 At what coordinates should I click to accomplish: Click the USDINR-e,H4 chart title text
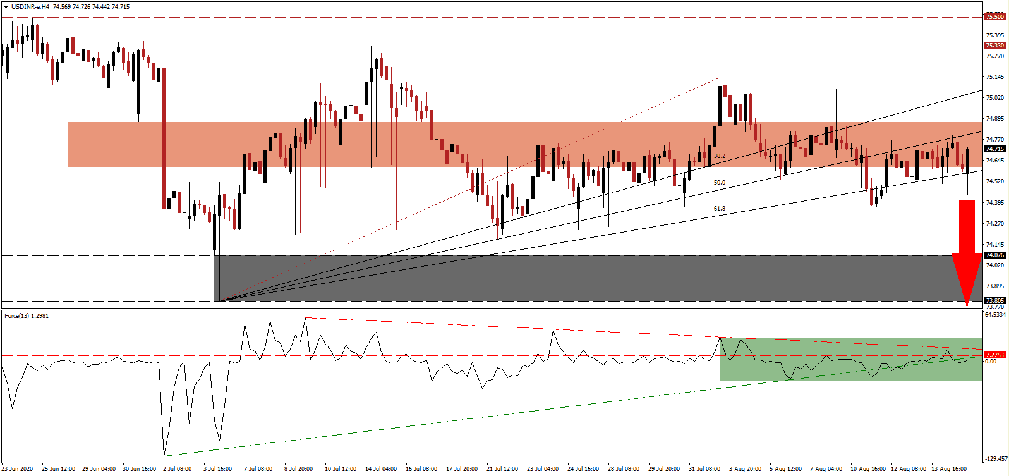(30, 6)
